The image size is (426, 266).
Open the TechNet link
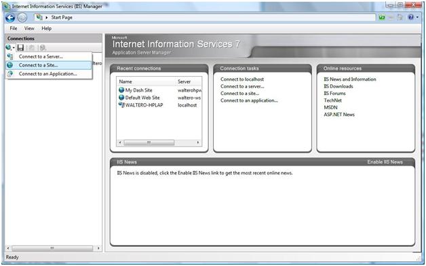click(333, 100)
